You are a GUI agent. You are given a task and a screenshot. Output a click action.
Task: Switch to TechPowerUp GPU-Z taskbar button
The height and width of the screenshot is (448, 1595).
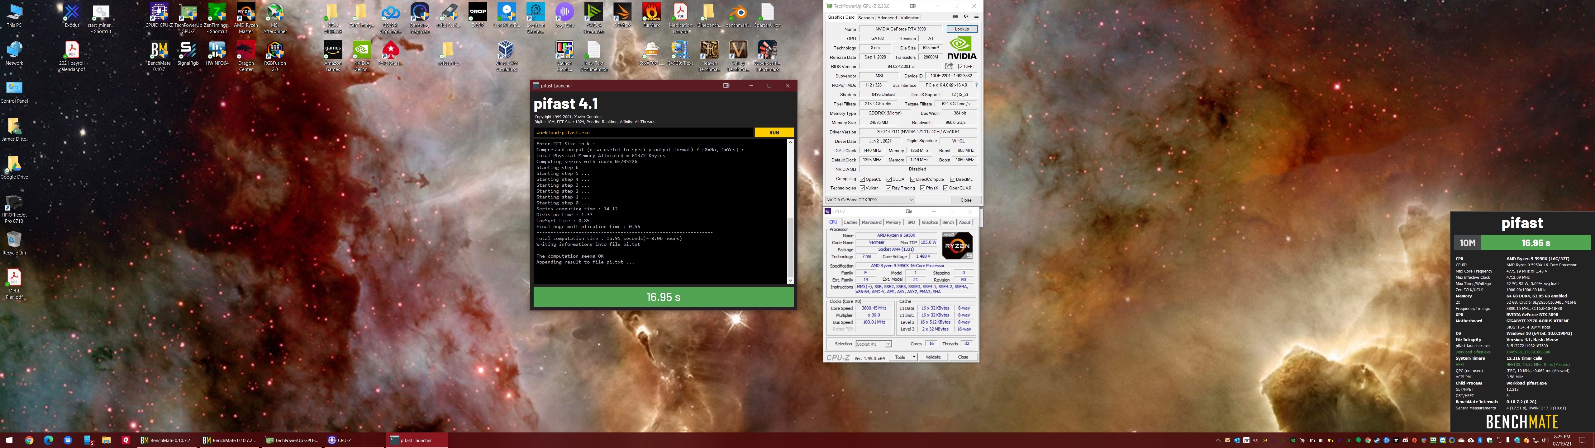pos(292,440)
